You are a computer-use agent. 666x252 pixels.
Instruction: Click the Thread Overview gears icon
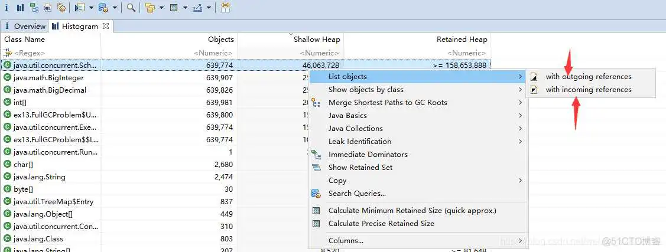(x=61, y=8)
